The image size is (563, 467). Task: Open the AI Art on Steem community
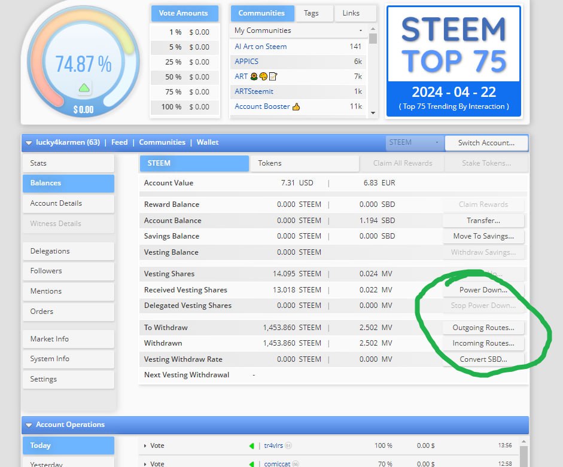pos(261,47)
